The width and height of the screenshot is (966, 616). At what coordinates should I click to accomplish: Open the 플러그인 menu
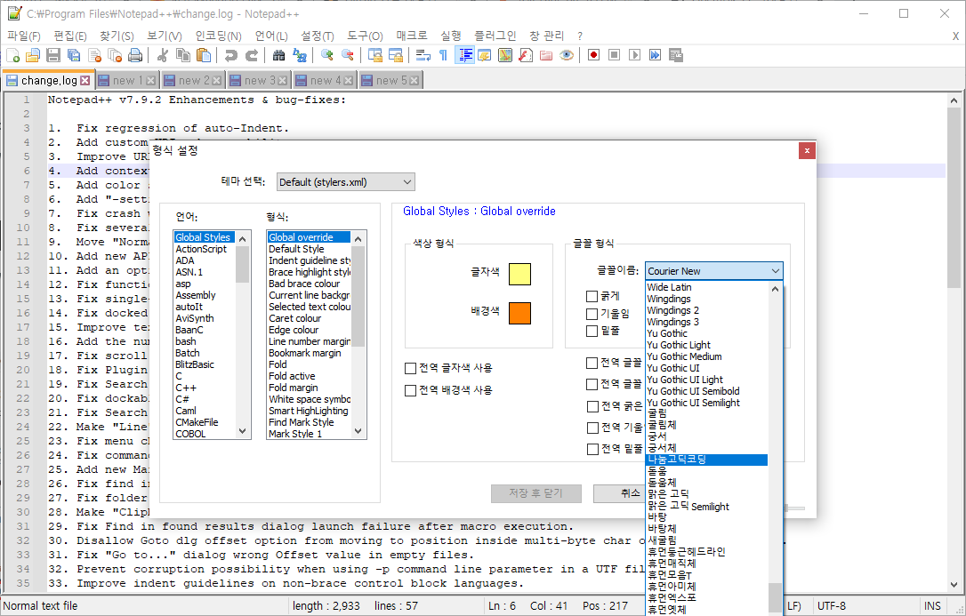click(495, 36)
